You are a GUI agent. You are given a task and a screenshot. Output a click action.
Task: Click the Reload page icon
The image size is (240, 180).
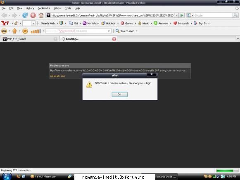[25, 15]
